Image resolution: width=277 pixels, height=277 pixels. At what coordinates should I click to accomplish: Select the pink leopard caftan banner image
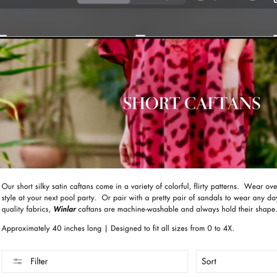(x=138, y=103)
